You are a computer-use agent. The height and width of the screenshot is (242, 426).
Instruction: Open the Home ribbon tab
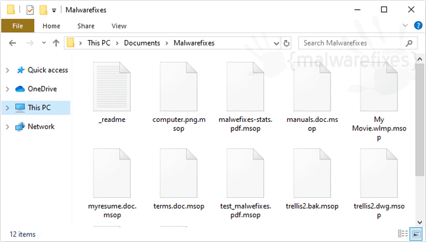[x=51, y=26]
